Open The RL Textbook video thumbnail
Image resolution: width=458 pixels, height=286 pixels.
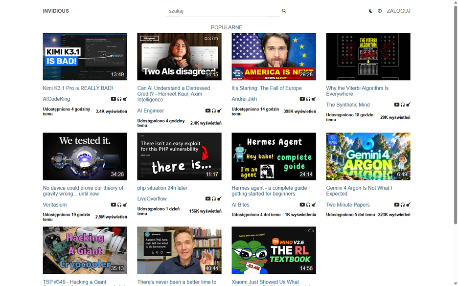(x=274, y=250)
